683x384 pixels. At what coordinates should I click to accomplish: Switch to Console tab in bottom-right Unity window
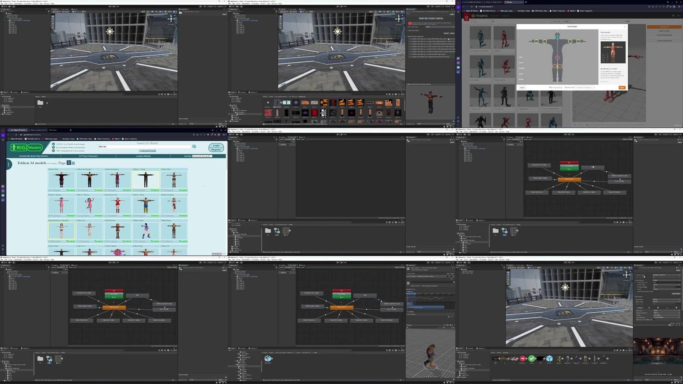click(x=470, y=348)
